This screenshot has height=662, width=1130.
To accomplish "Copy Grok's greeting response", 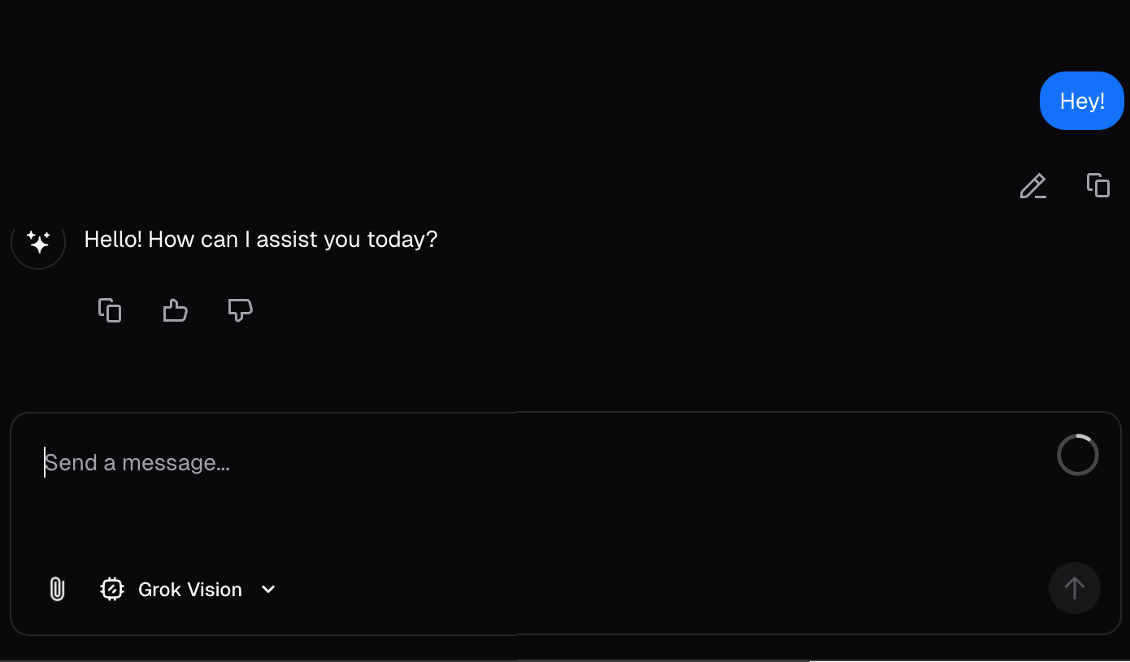I will point(110,309).
